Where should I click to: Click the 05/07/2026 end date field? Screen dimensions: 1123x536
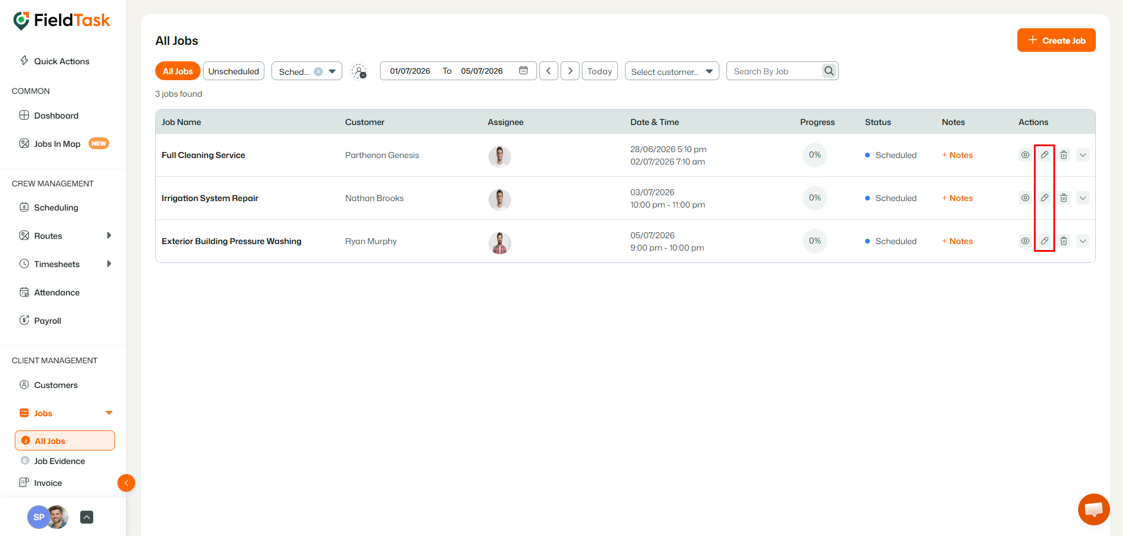[482, 71]
